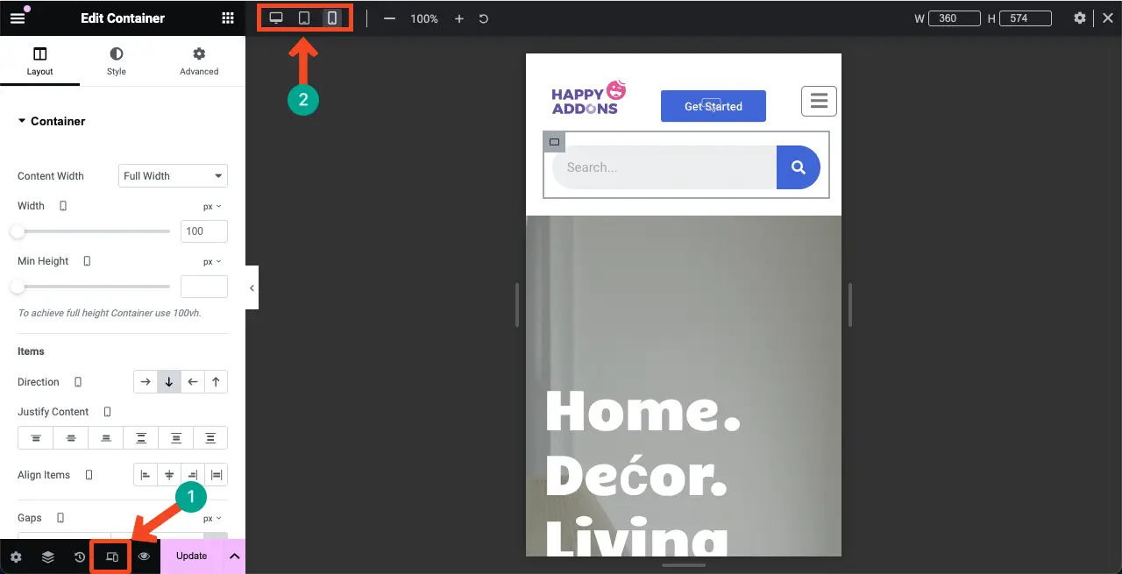The width and height of the screenshot is (1122, 574).
Task: Set Align Items to center
Action: pos(169,475)
